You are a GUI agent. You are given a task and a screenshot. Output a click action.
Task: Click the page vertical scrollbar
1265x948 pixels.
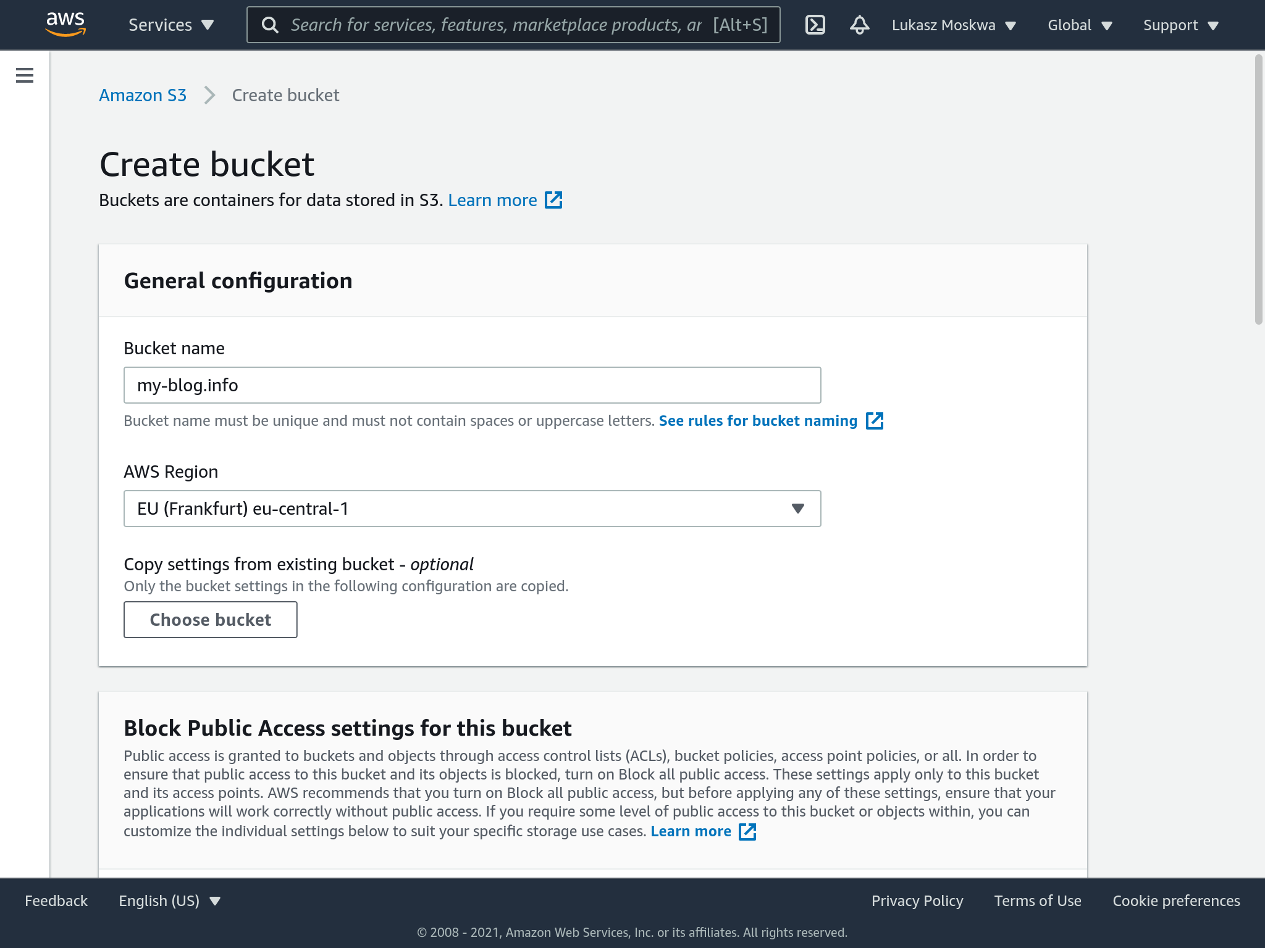click(1258, 190)
